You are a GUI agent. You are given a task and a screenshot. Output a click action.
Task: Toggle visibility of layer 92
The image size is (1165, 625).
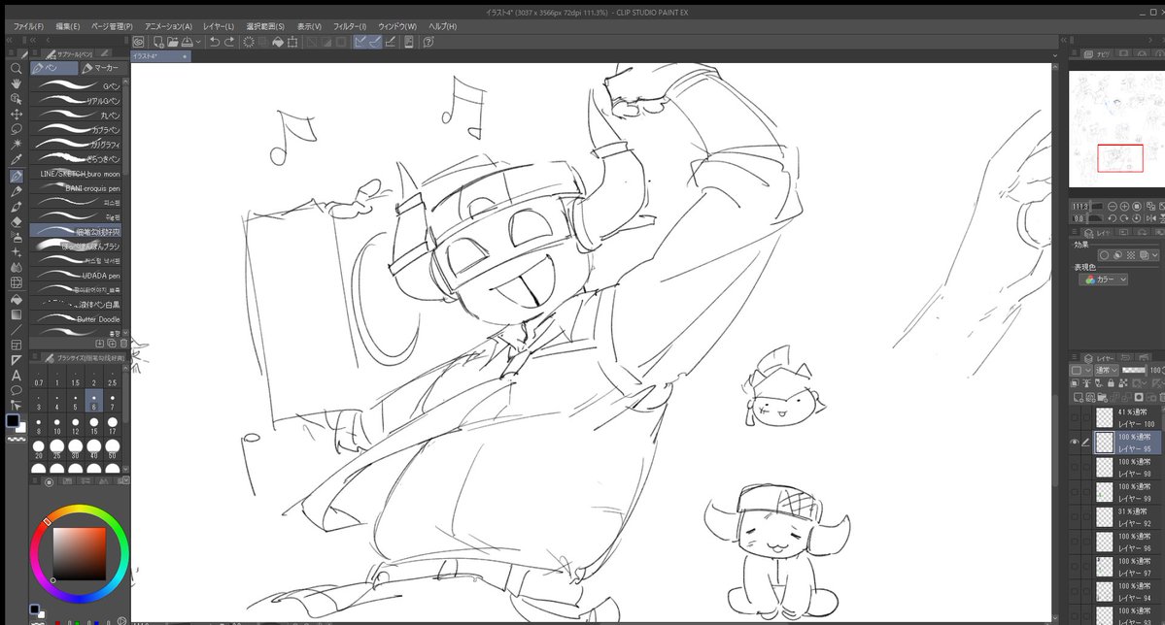click(1074, 517)
